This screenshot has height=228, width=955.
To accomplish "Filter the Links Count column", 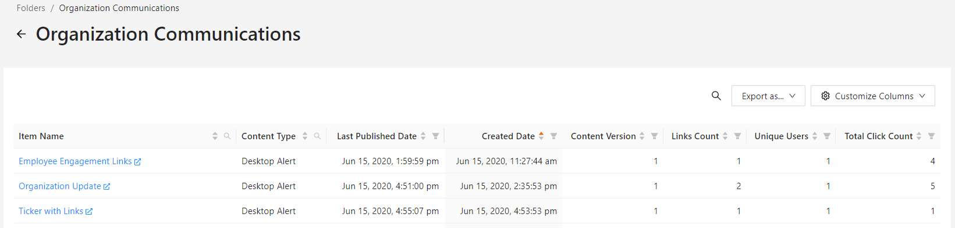I will tap(737, 136).
